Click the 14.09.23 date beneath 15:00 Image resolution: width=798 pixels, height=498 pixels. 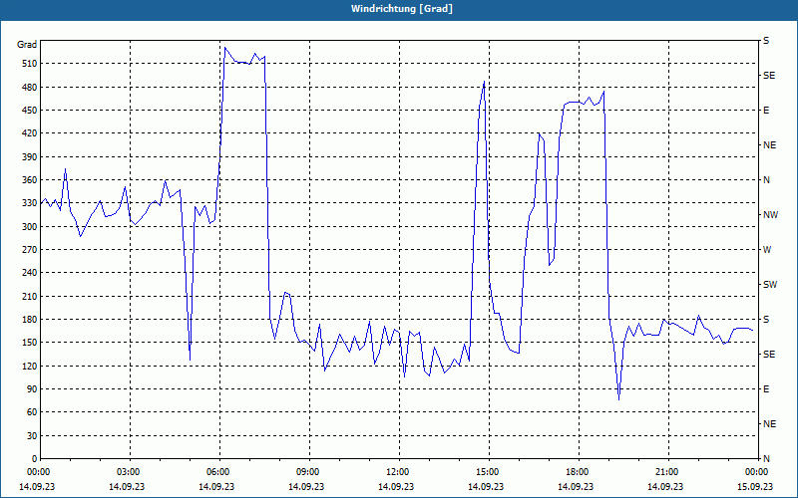[x=486, y=486]
